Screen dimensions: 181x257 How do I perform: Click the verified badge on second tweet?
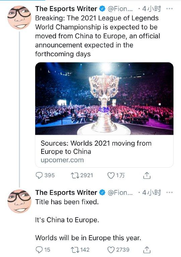102,192
